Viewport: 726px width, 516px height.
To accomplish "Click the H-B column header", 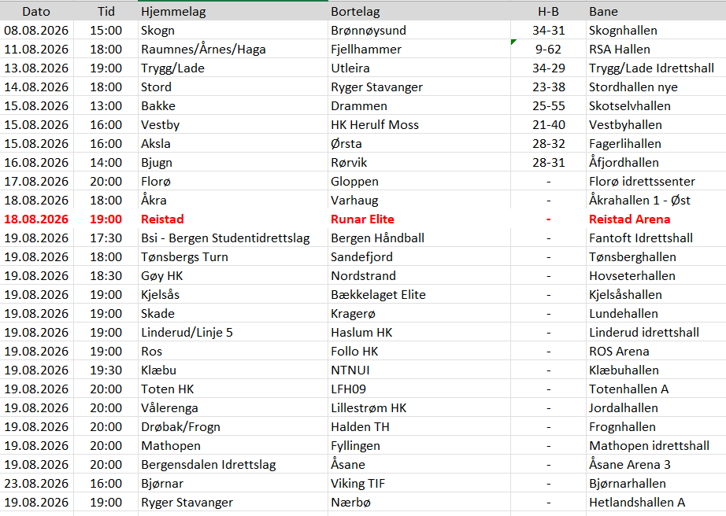I will [548, 11].
